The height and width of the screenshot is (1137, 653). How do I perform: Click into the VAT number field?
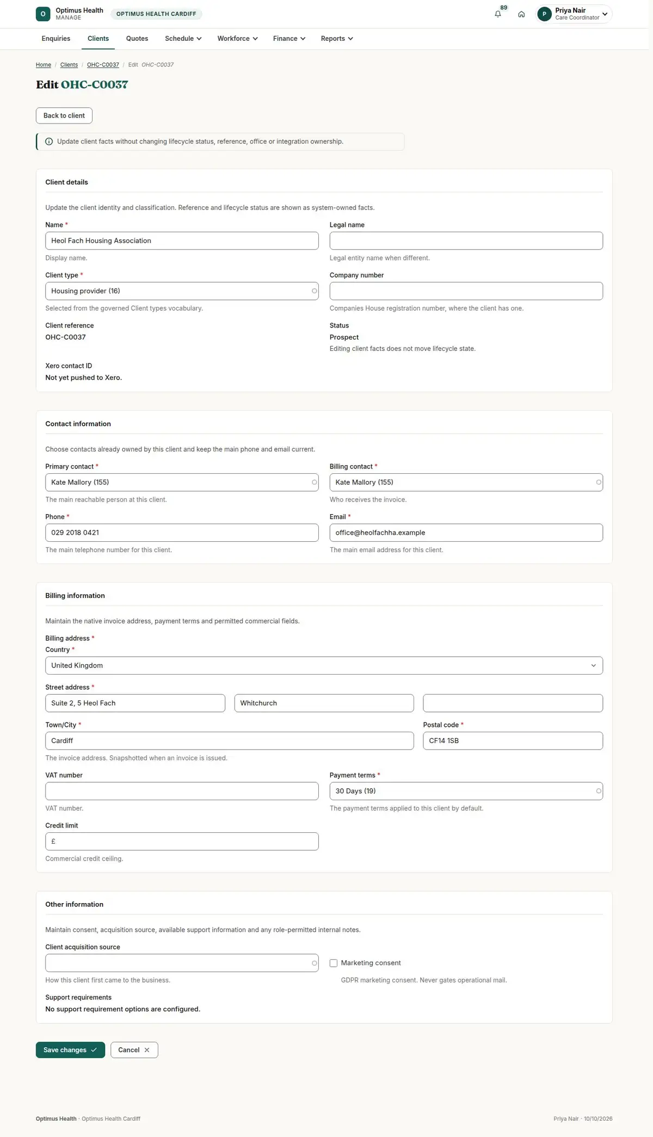182,791
